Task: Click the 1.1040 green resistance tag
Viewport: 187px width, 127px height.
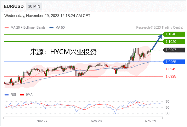Action: 174,34
